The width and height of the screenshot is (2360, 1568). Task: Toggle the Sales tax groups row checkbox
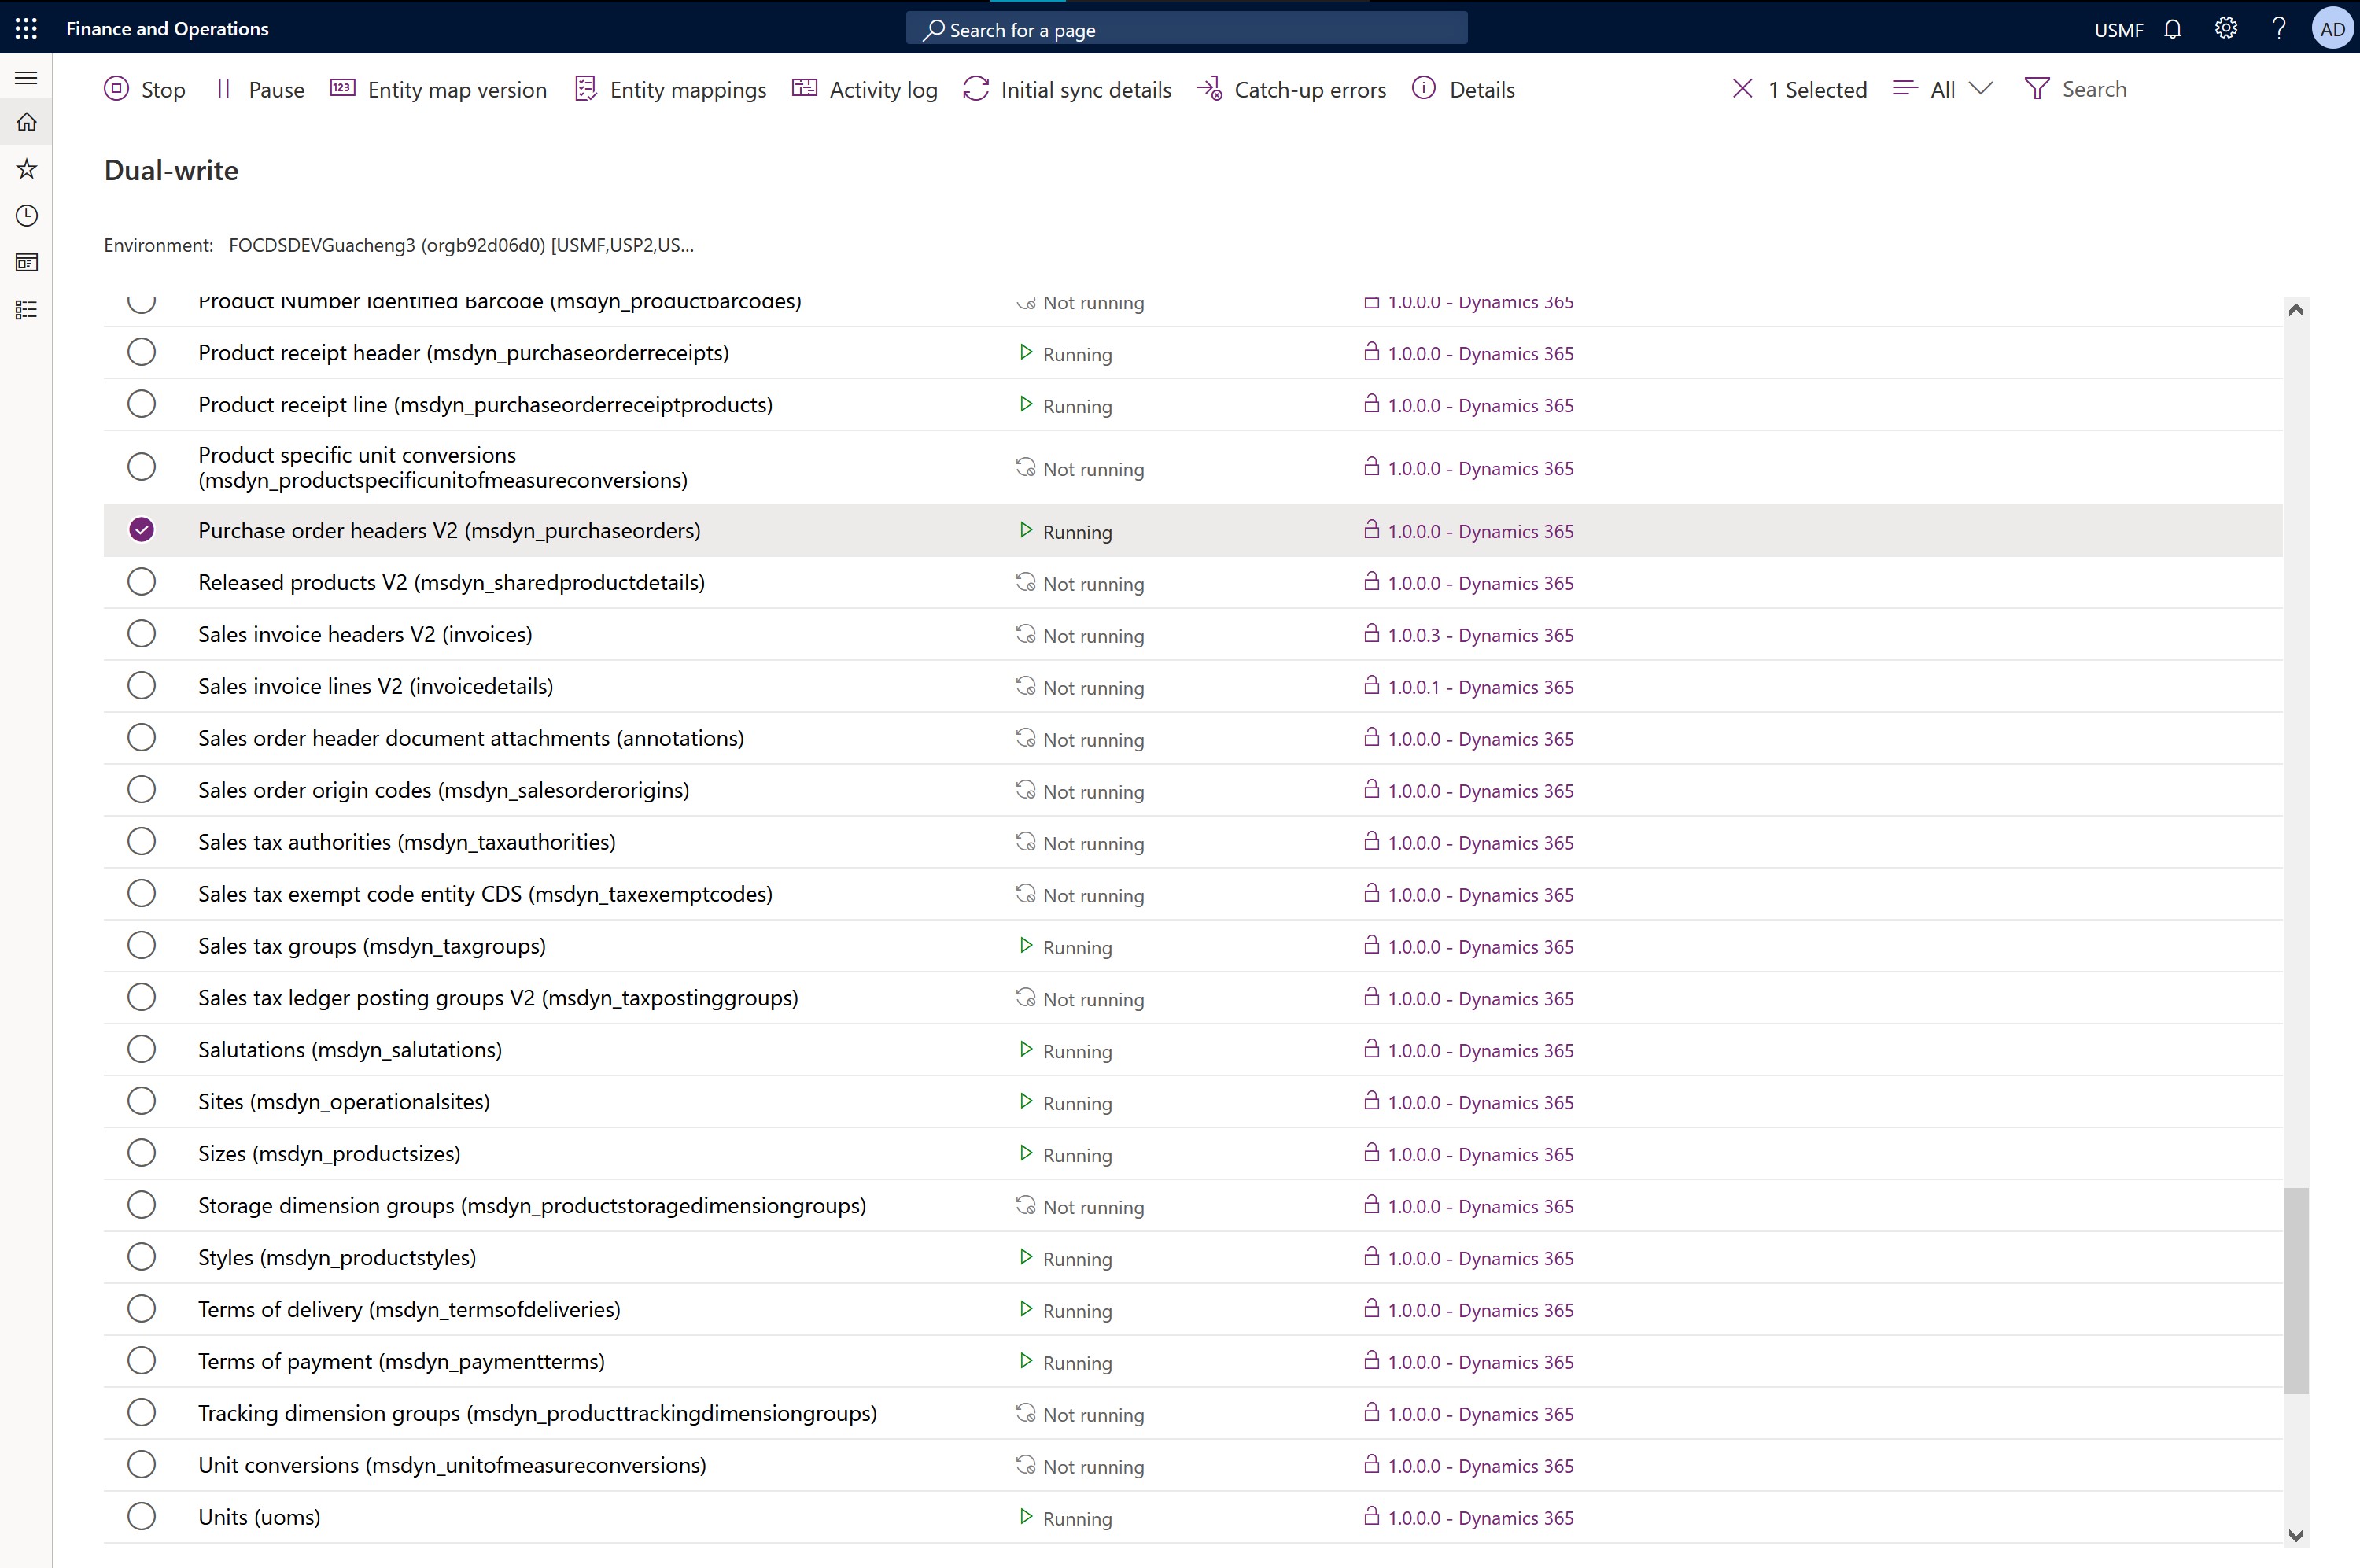[142, 945]
